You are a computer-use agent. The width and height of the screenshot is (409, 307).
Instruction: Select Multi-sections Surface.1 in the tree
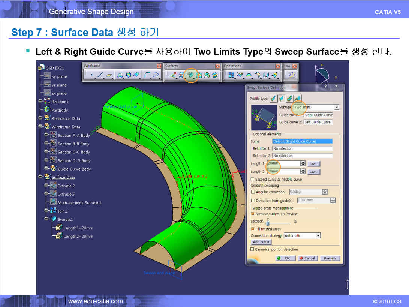[79, 203]
